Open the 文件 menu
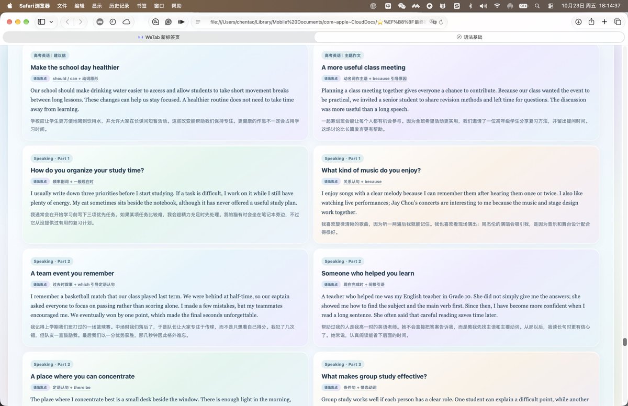628x406 pixels. click(62, 6)
